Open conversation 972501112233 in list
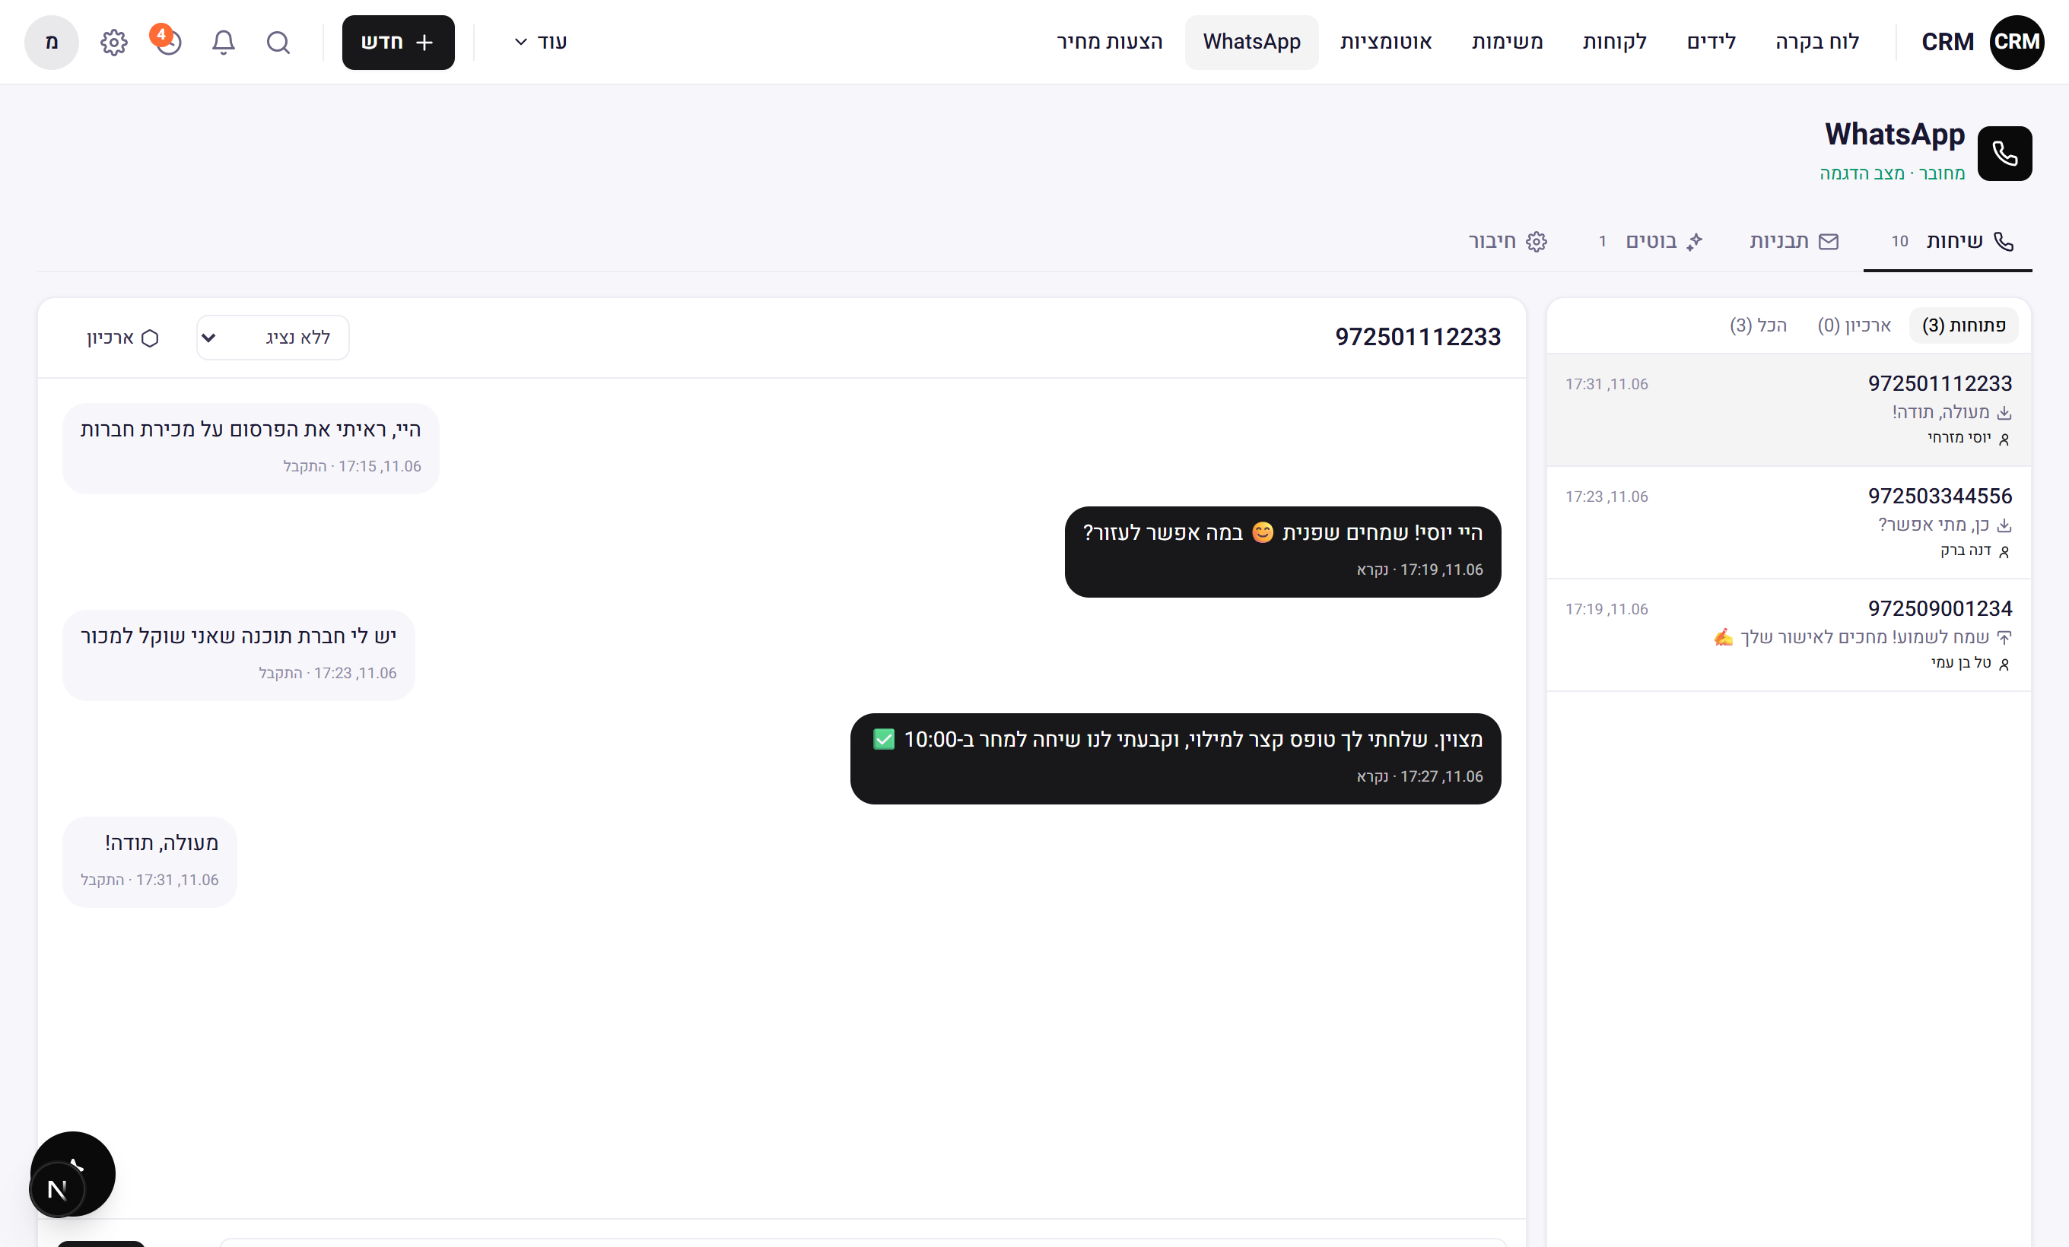2069x1247 pixels. point(1788,410)
